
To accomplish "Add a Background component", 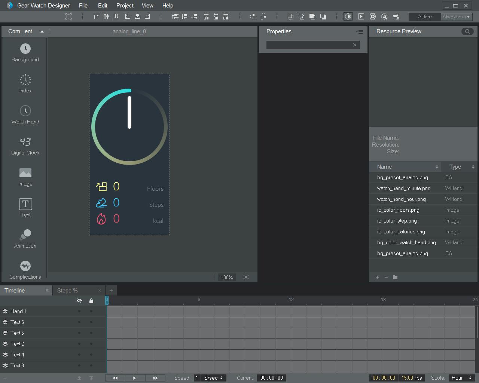I will (25, 53).
